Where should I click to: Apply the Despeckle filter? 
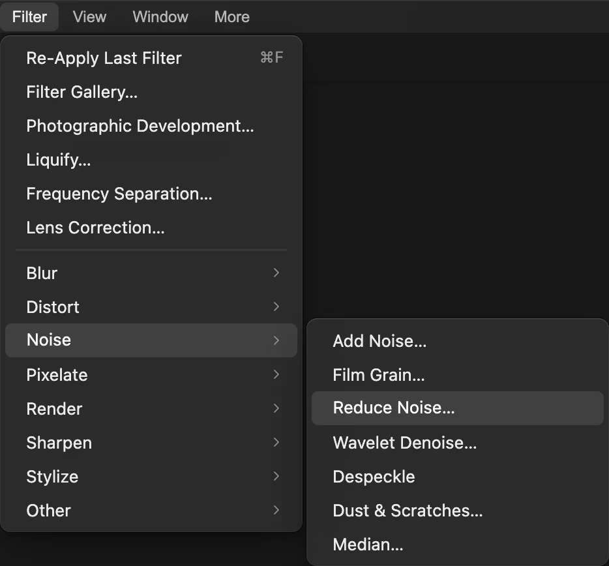tap(458, 476)
